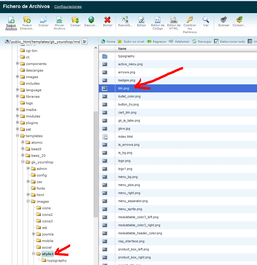Click the Descargar globe icon
Viewport: 257px width, 265px height.
91,20
